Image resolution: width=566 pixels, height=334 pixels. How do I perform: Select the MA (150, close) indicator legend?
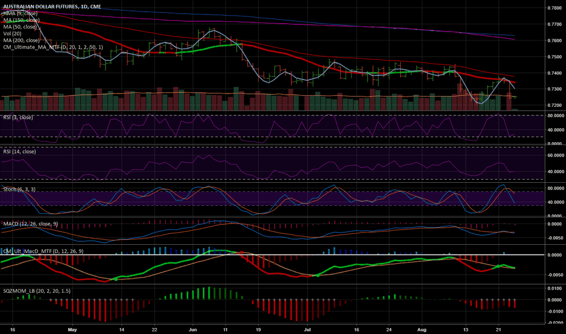click(21, 20)
